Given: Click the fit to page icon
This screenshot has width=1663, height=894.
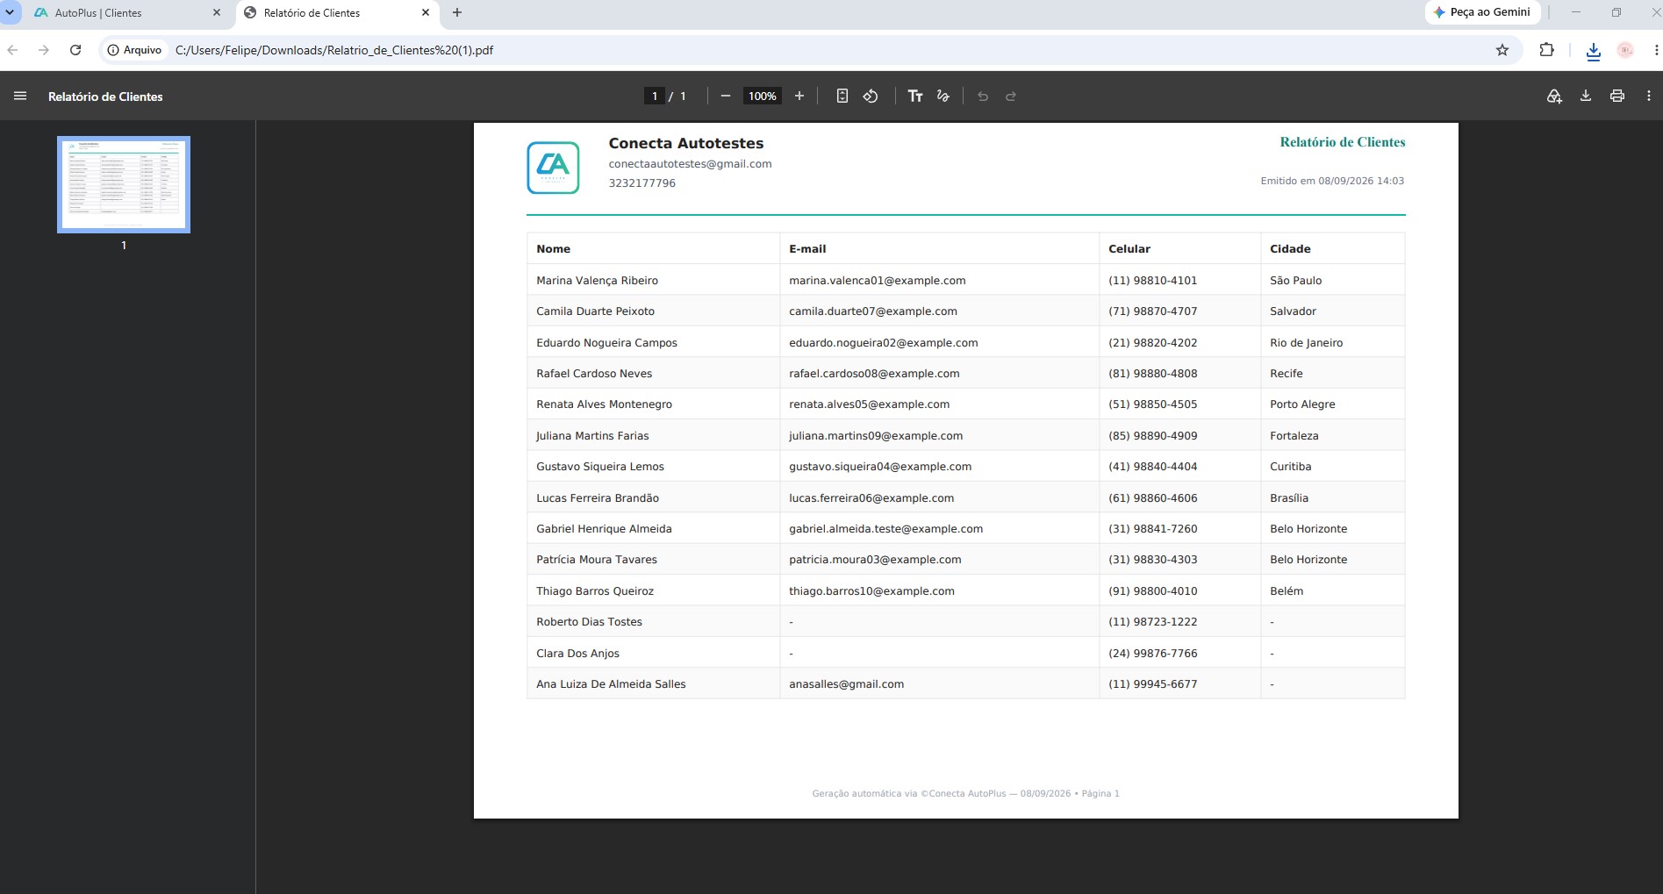Looking at the screenshot, I should click(x=842, y=97).
